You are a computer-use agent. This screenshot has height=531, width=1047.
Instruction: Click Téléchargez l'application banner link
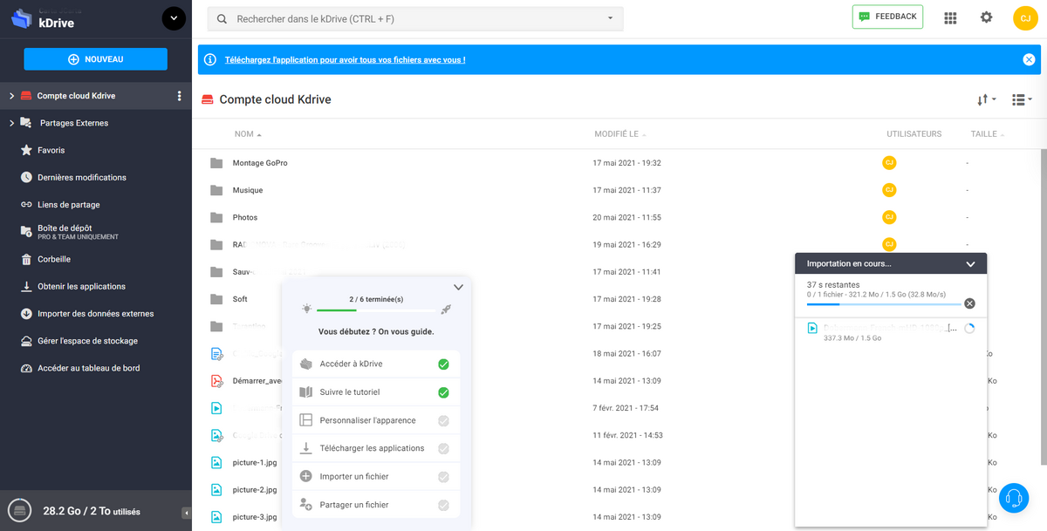coord(345,60)
